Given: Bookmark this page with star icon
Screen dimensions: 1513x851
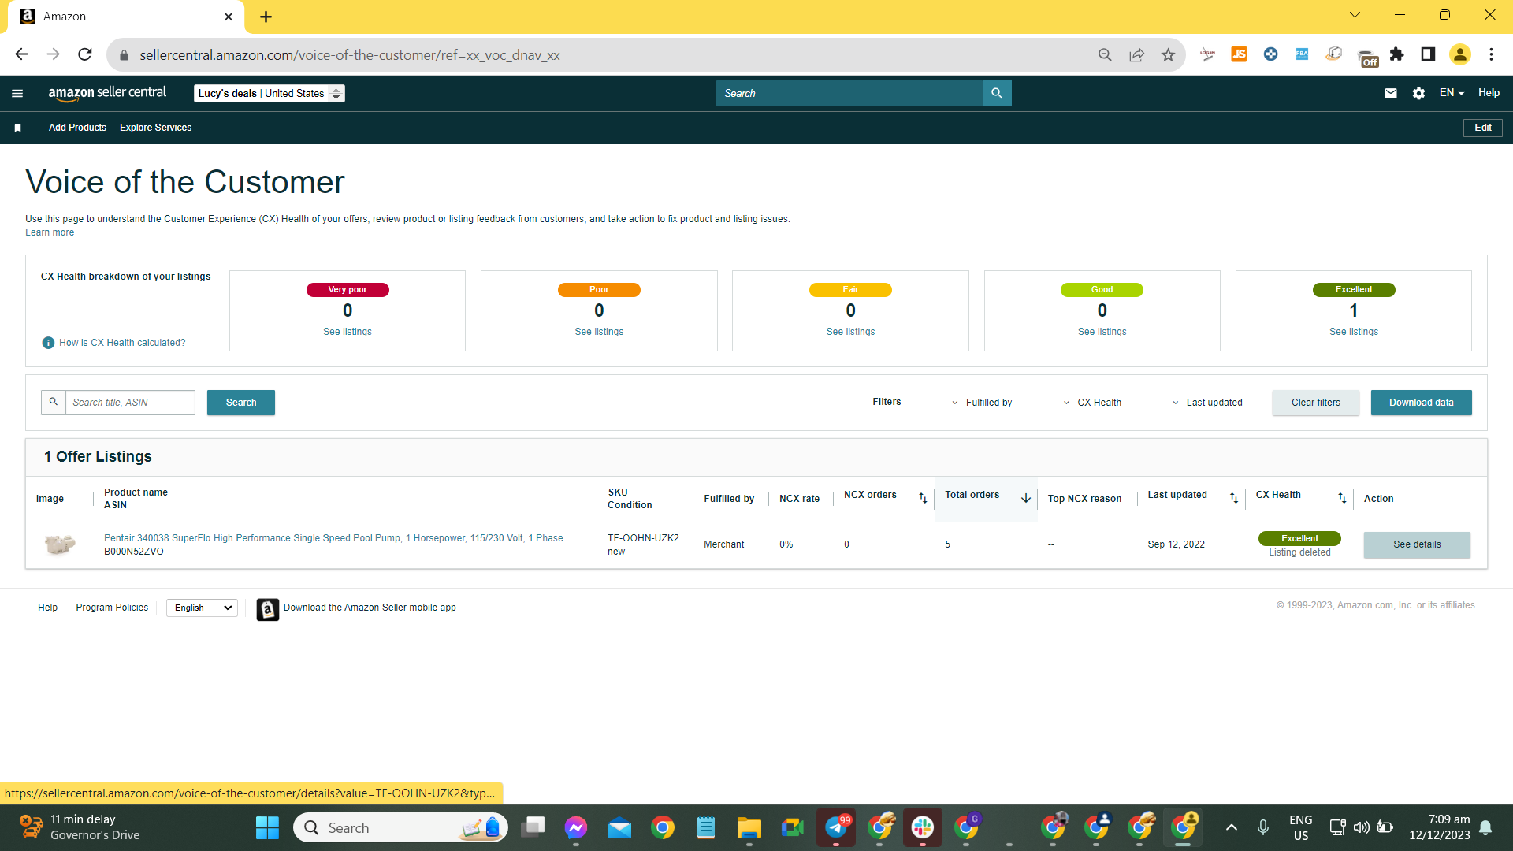Looking at the screenshot, I should click(1168, 54).
